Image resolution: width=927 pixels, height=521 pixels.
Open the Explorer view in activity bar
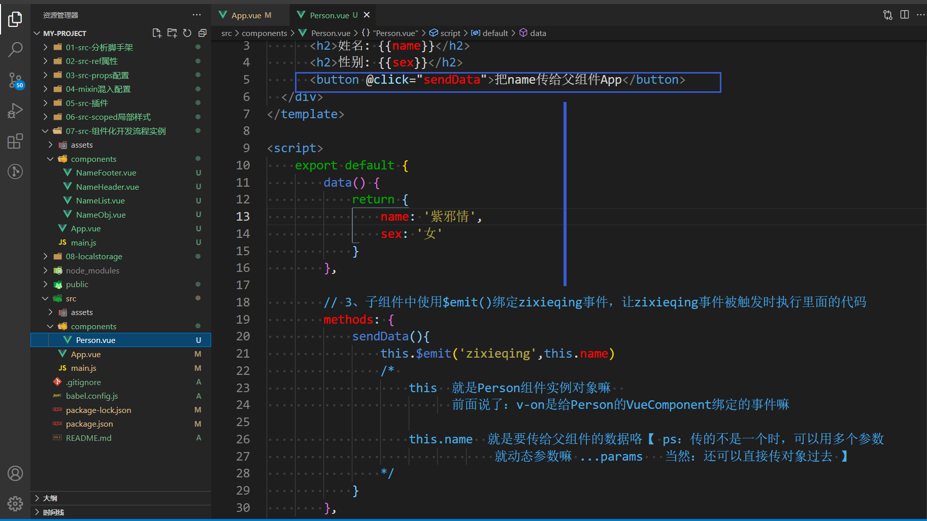15,19
